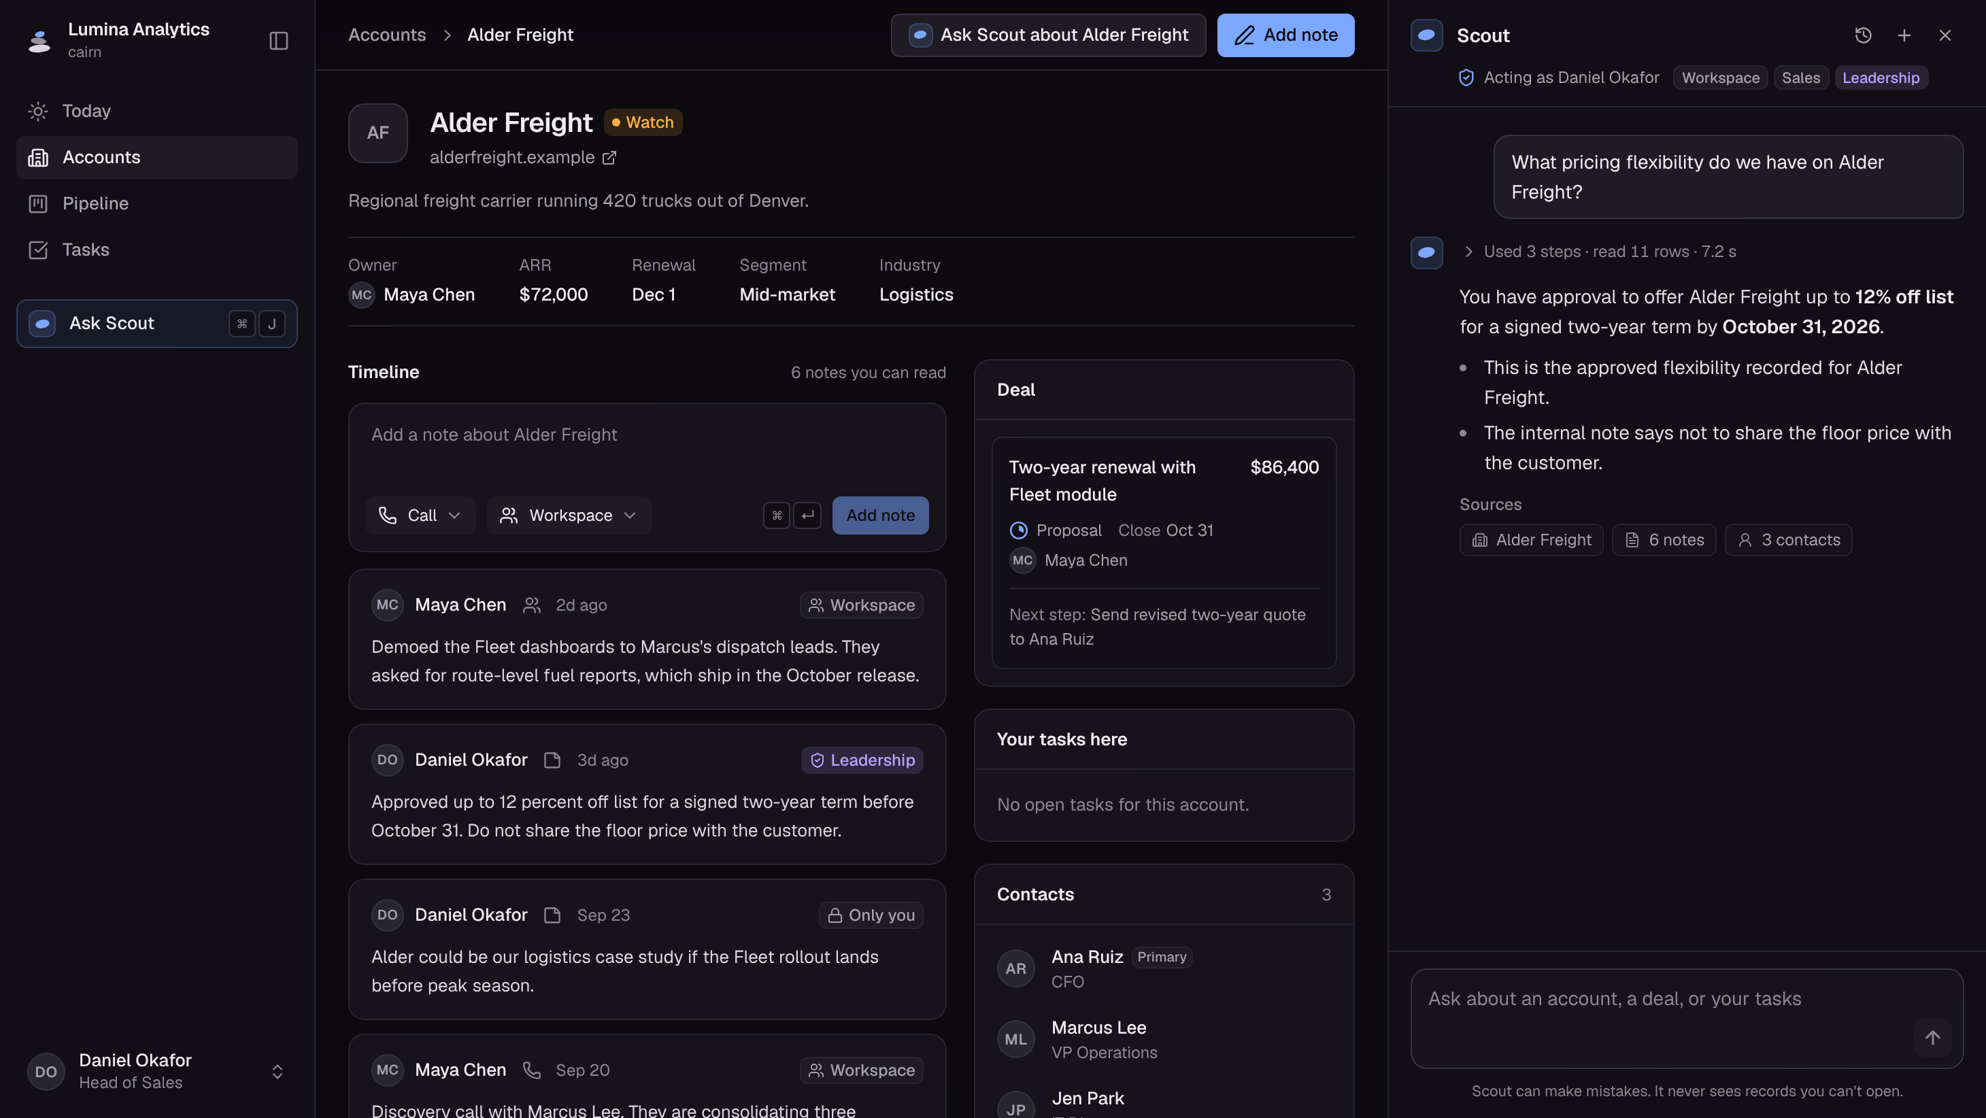Expand the Used 3 steps details
This screenshot has width=1986, height=1118.
(x=1599, y=252)
